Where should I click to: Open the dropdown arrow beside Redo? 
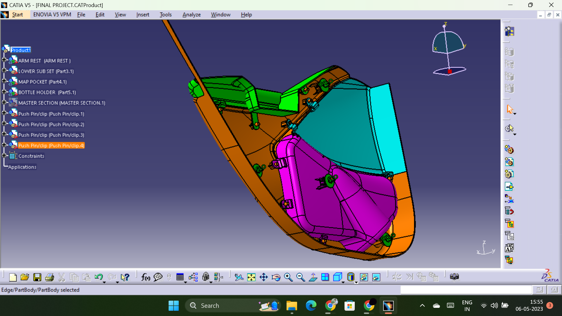(117, 282)
